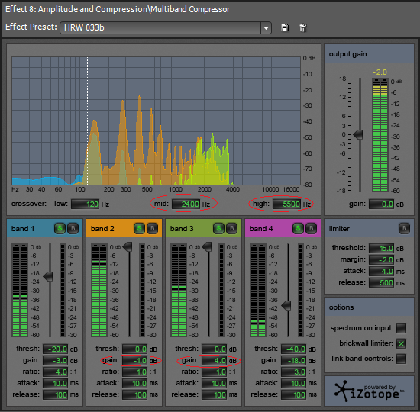
Task: Click limiter margin value field
Action: pos(381,259)
